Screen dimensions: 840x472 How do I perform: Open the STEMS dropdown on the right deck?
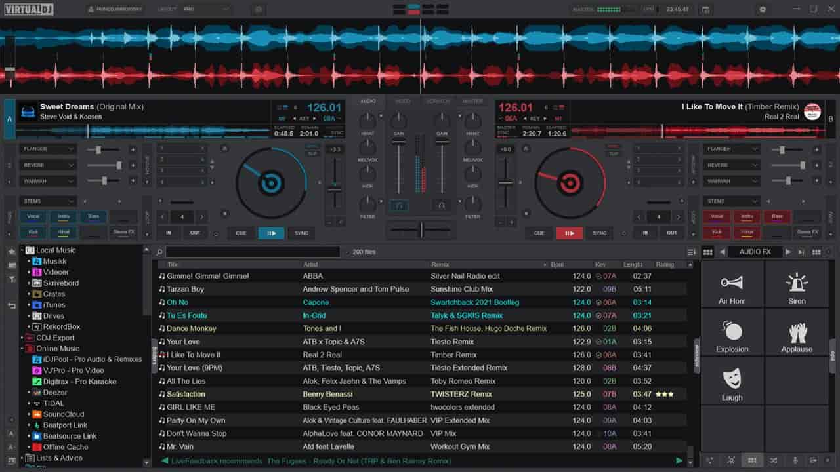(x=730, y=201)
